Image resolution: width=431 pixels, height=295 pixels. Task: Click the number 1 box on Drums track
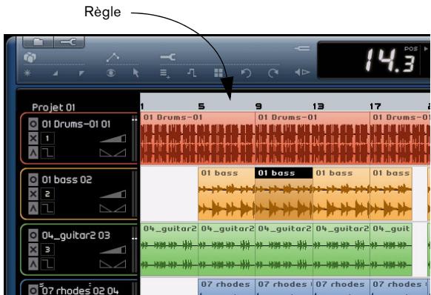47,138
